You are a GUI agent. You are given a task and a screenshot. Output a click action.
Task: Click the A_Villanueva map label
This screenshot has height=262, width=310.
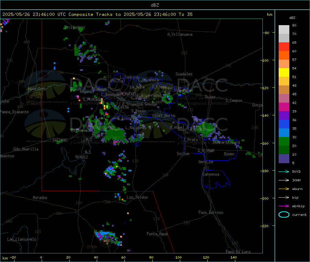(180, 34)
